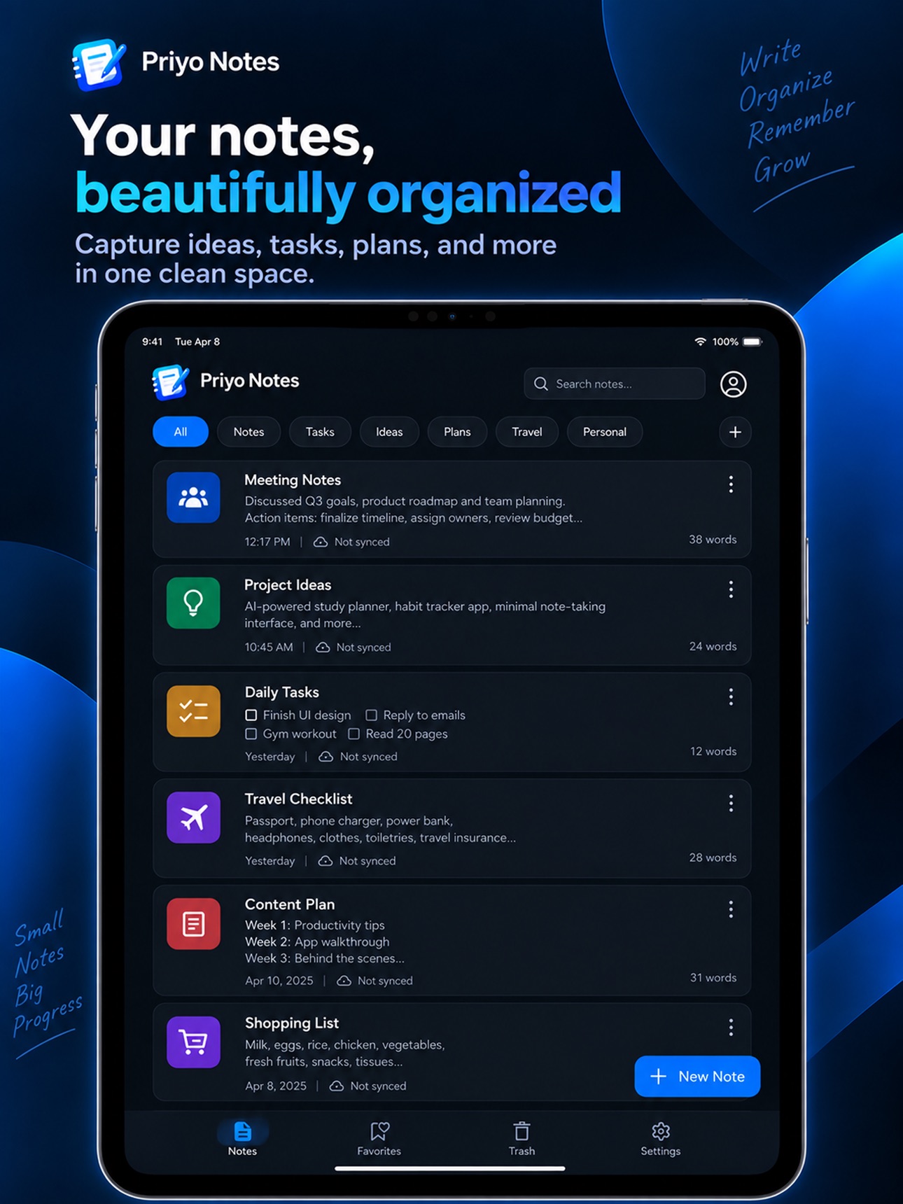Check the Reply to emails checkbox
Image resolution: width=903 pixels, height=1204 pixels.
coord(371,715)
